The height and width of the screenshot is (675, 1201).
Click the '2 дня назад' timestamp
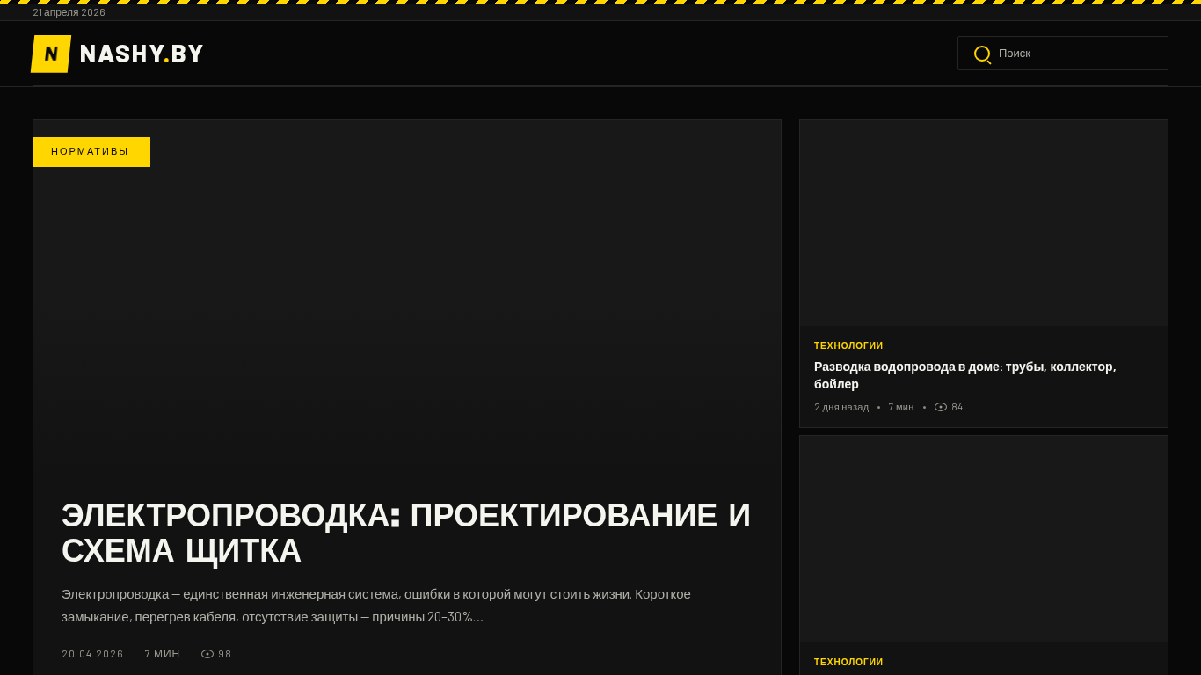tap(841, 407)
